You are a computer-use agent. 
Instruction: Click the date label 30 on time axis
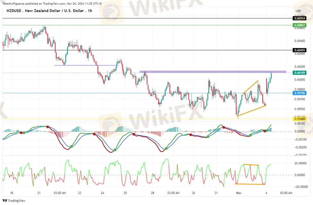pyautogui.click(x=193, y=193)
